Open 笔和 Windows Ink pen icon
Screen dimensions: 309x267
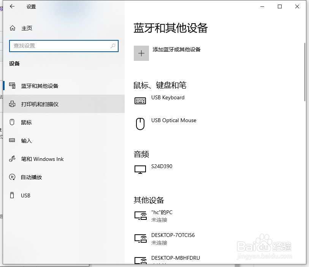[13, 159]
